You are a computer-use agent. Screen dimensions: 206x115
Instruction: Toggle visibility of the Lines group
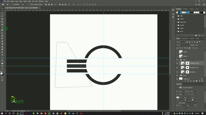177,60
